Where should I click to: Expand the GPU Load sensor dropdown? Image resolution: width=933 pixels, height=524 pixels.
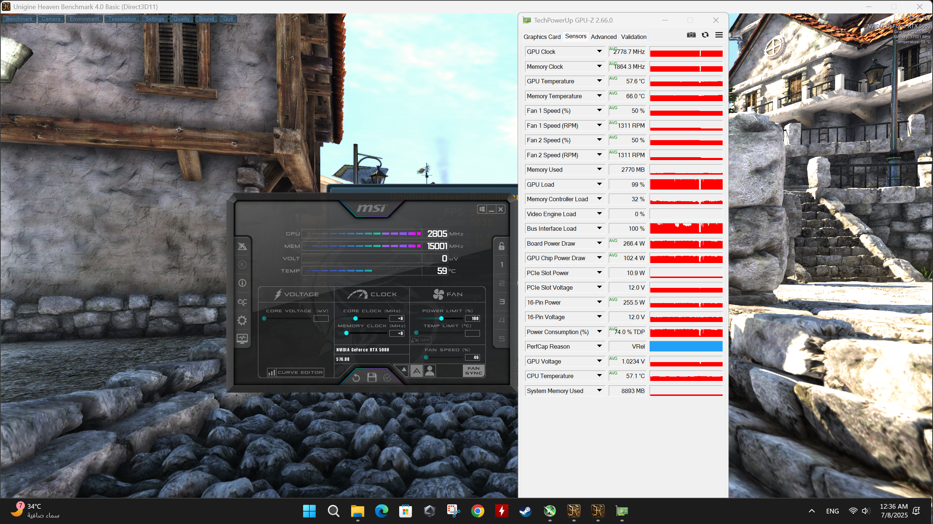pos(599,184)
